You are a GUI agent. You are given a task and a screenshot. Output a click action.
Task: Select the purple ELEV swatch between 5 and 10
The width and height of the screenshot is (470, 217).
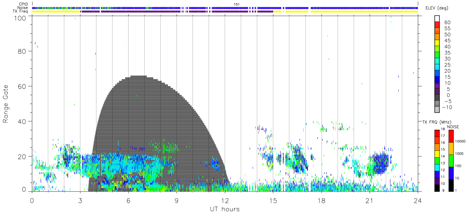(x=437, y=86)
